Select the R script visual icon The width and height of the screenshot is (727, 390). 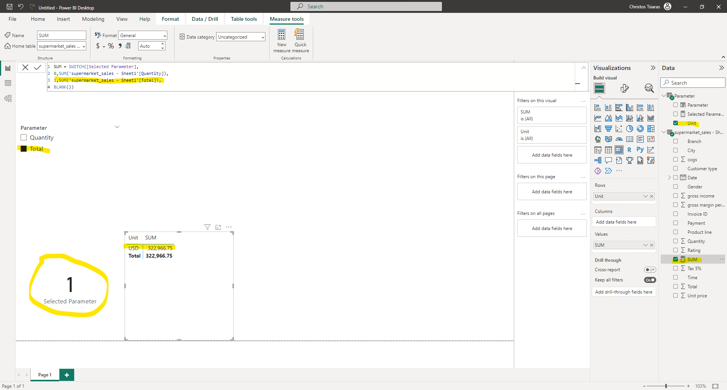[629, 149]
